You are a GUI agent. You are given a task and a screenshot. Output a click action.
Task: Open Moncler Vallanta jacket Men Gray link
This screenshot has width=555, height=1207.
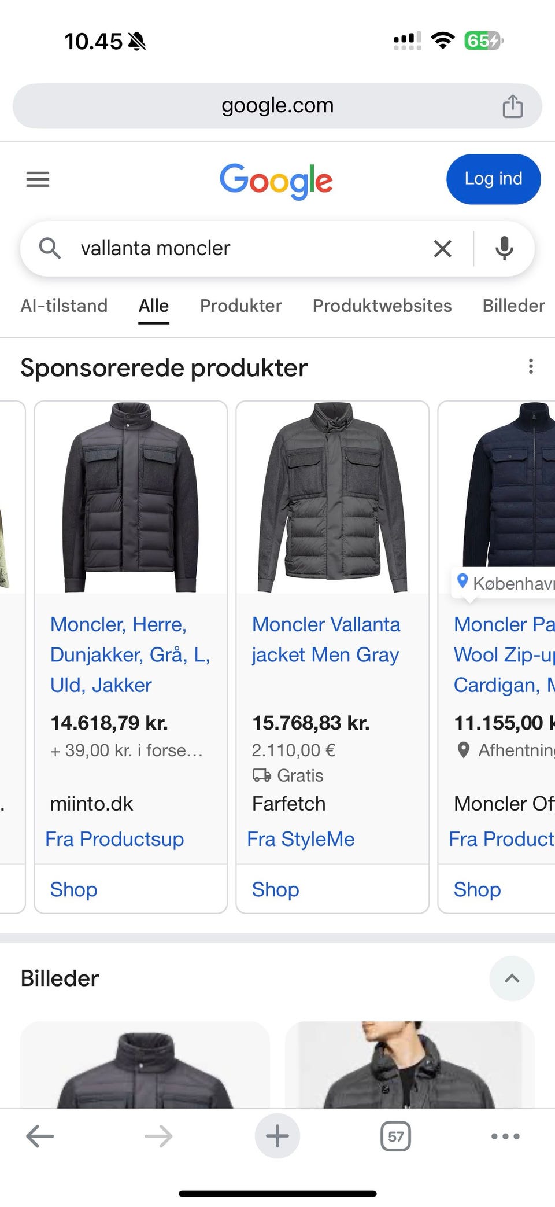click(x=326, y=639)
